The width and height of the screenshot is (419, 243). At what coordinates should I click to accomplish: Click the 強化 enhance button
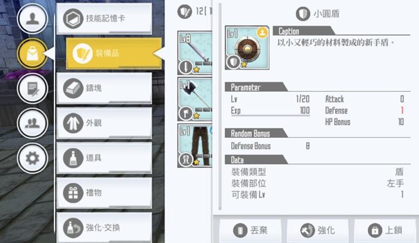tap(318, 230)
